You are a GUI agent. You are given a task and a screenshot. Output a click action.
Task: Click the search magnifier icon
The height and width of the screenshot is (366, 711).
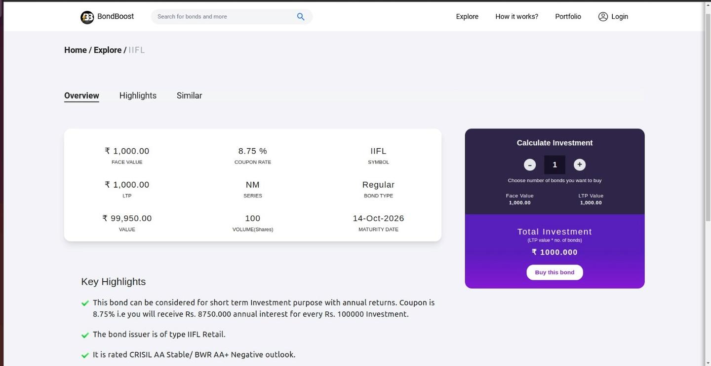[x=300, y=17]
